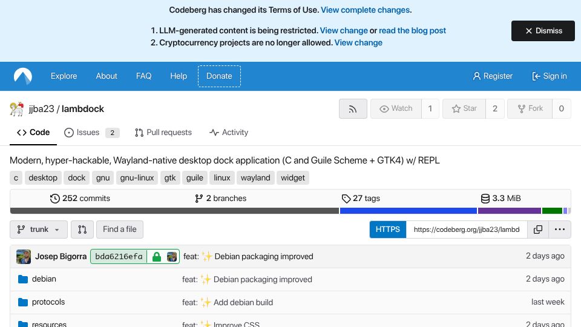View watchers count of 1
This screenshot has width=581, height=327.
[x=430, y=108]
